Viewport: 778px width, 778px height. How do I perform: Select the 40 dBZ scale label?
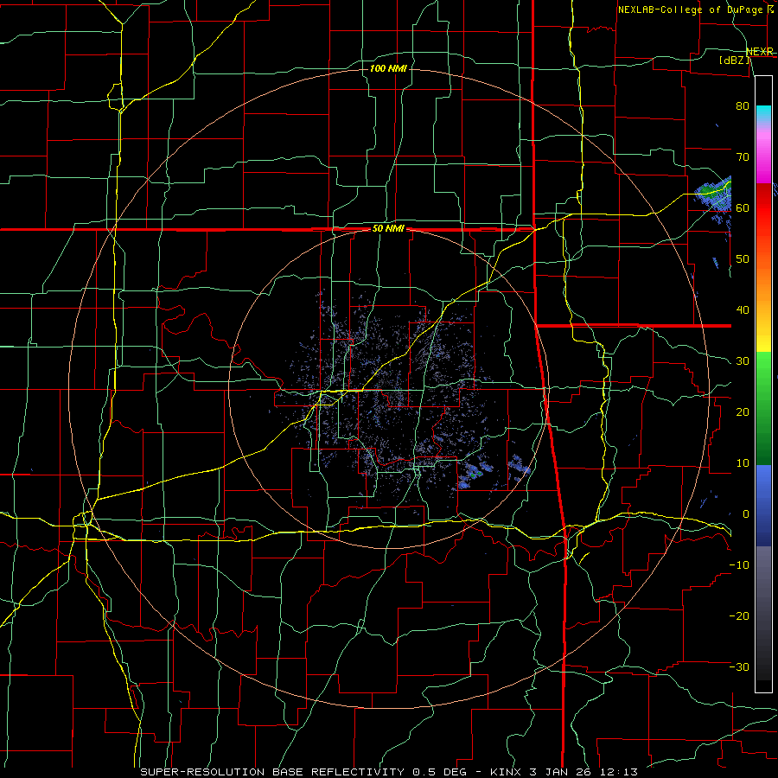pos(743,310)
